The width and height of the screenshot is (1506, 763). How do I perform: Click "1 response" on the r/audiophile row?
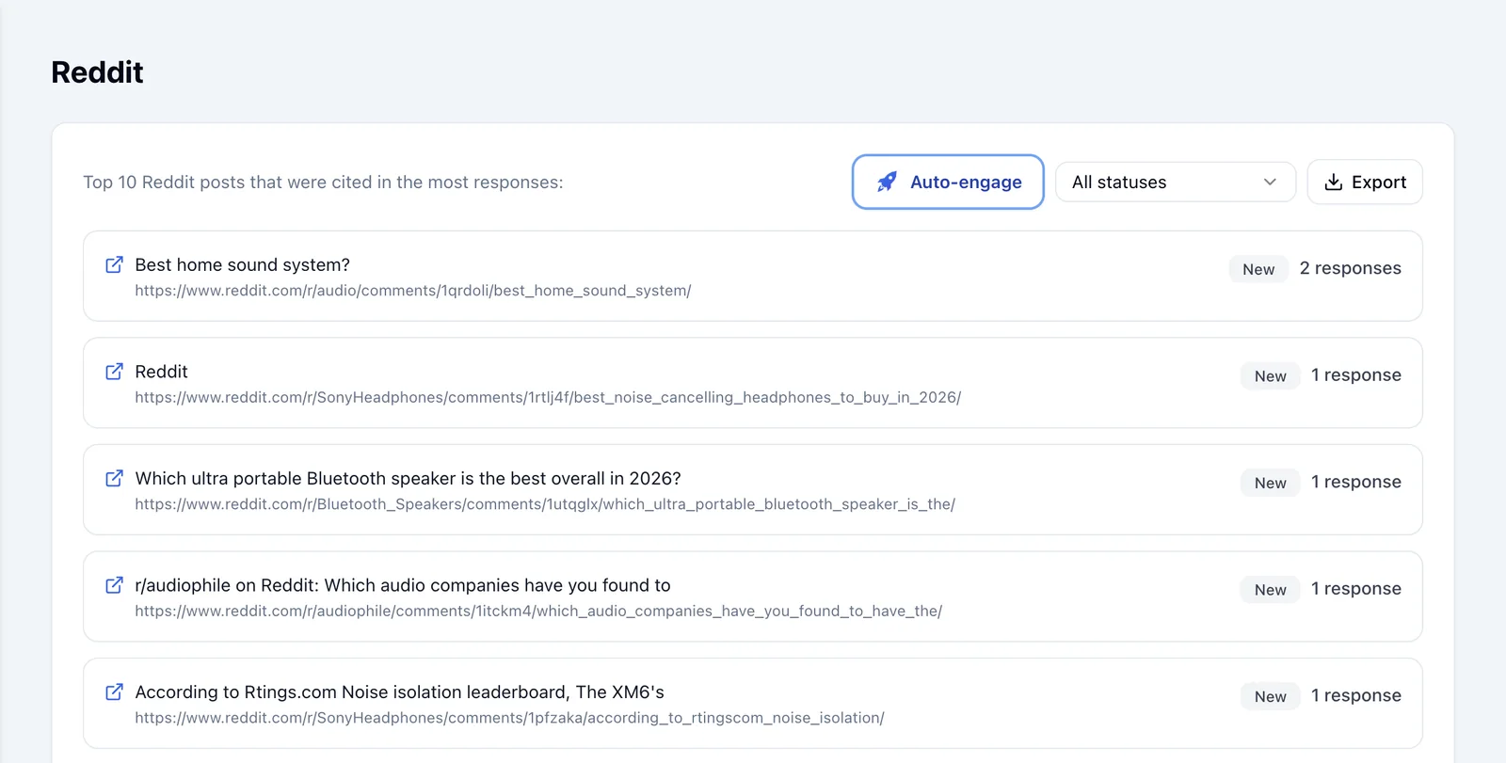(1355, 588)
